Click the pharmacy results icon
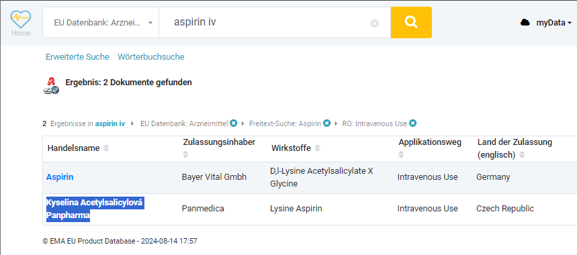Image resolution: width=577 pixels, height=255 pixels. point(51,86)
